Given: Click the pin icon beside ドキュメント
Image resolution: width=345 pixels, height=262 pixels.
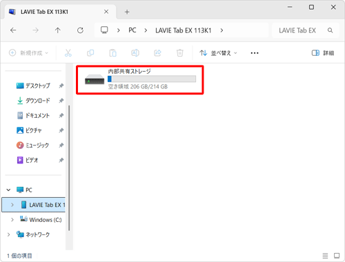Looking at the screenshot, I should pyautogui.click(x=61, y=116).
